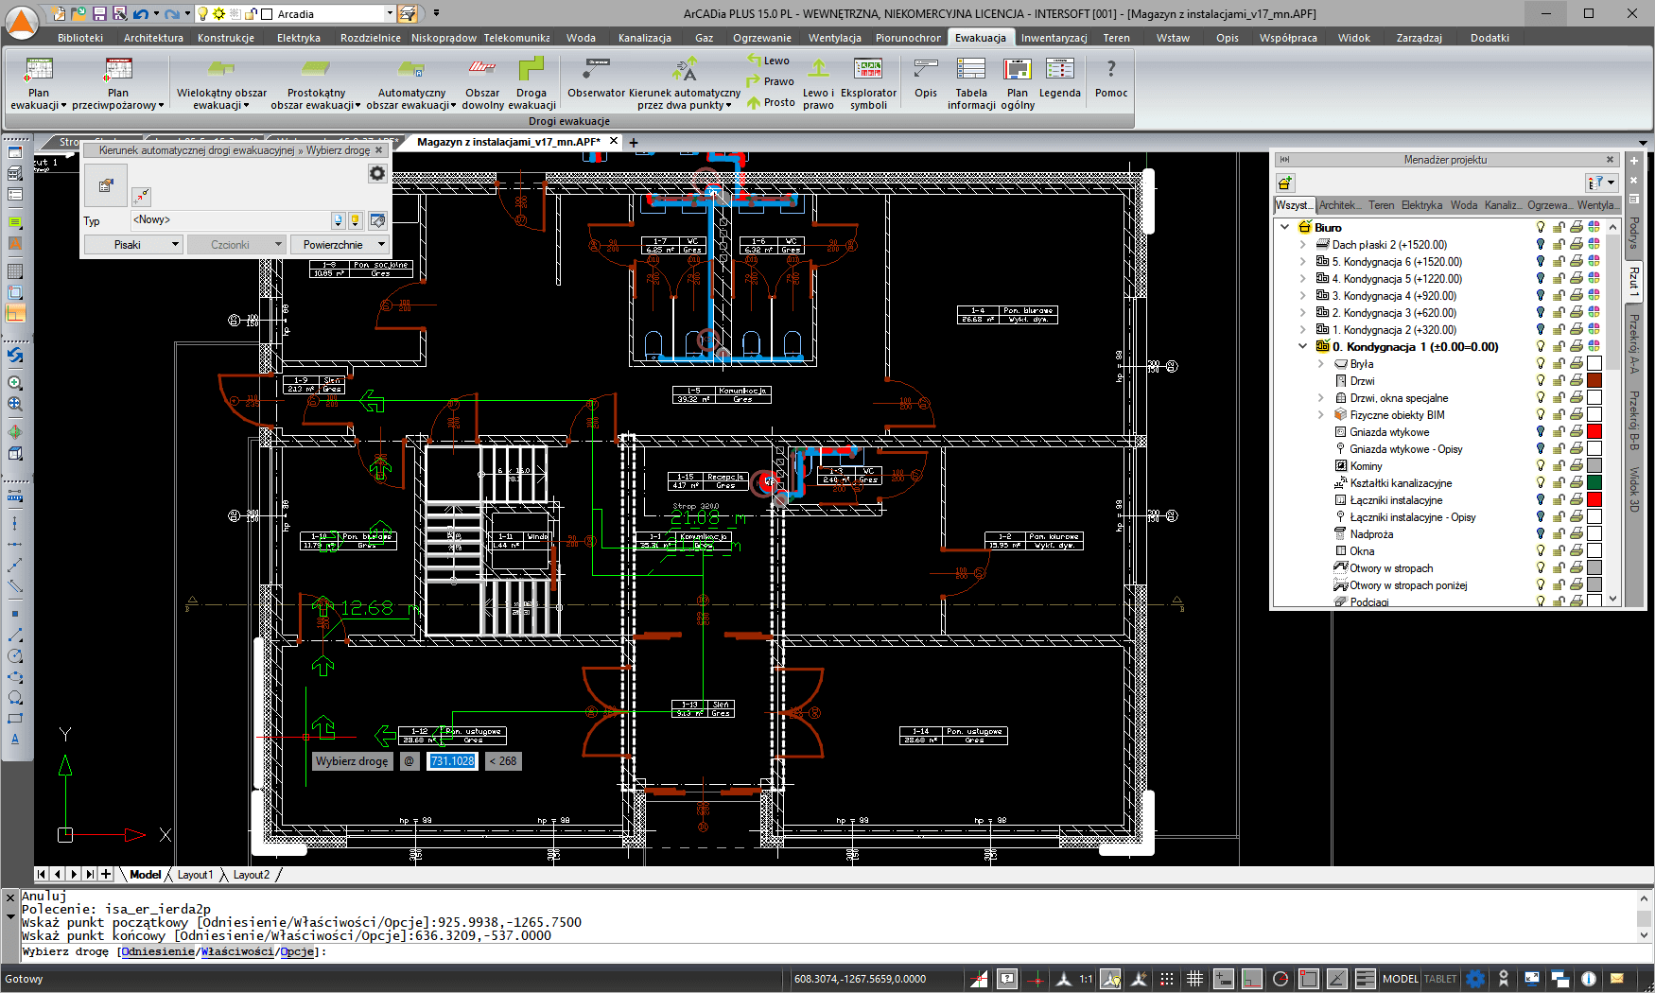1655x993 pixels.
Task: Open Pomoc help
Action: [1111, 78]
